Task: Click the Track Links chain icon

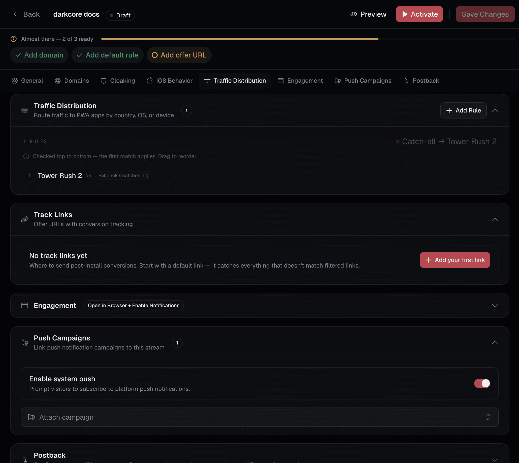Action: pos(25,219)
